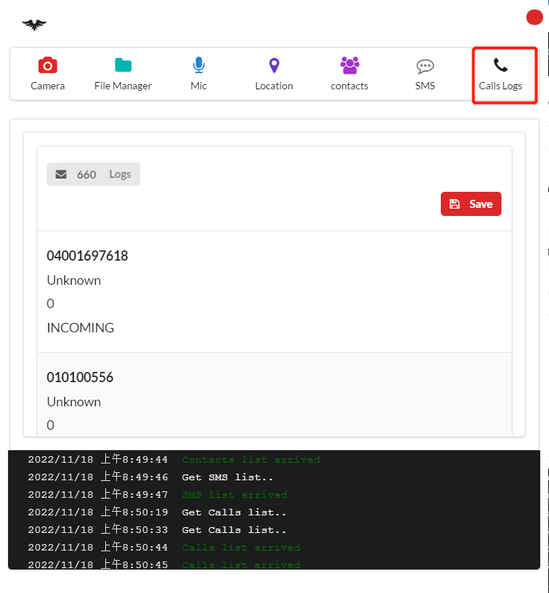
Task: Click the red circle at top right
Action: point(534,18)
